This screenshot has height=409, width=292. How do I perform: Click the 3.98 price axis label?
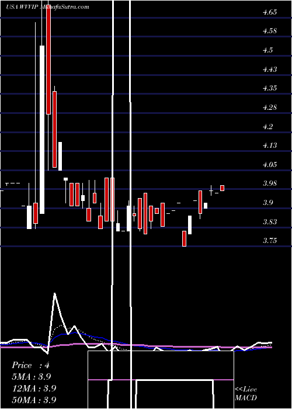(x=270, y=183)
